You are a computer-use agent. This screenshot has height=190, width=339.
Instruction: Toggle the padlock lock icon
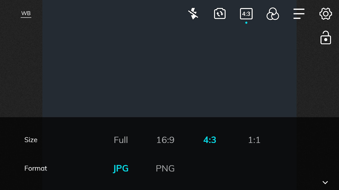(326, 38)
